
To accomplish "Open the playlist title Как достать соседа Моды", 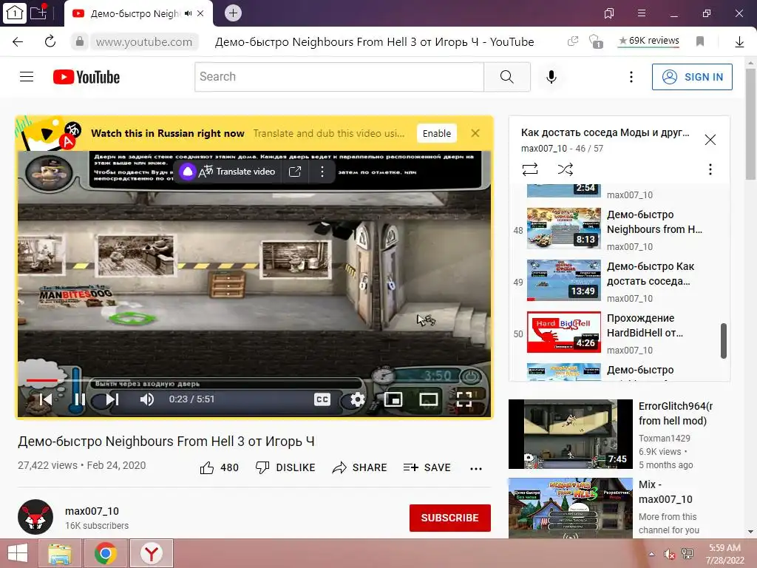I will pos(605,132).
